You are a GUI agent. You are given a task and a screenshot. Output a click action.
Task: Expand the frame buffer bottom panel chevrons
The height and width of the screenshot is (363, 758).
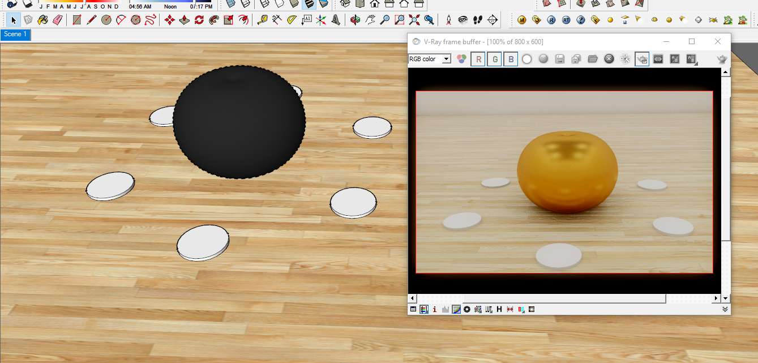(725, 309)
